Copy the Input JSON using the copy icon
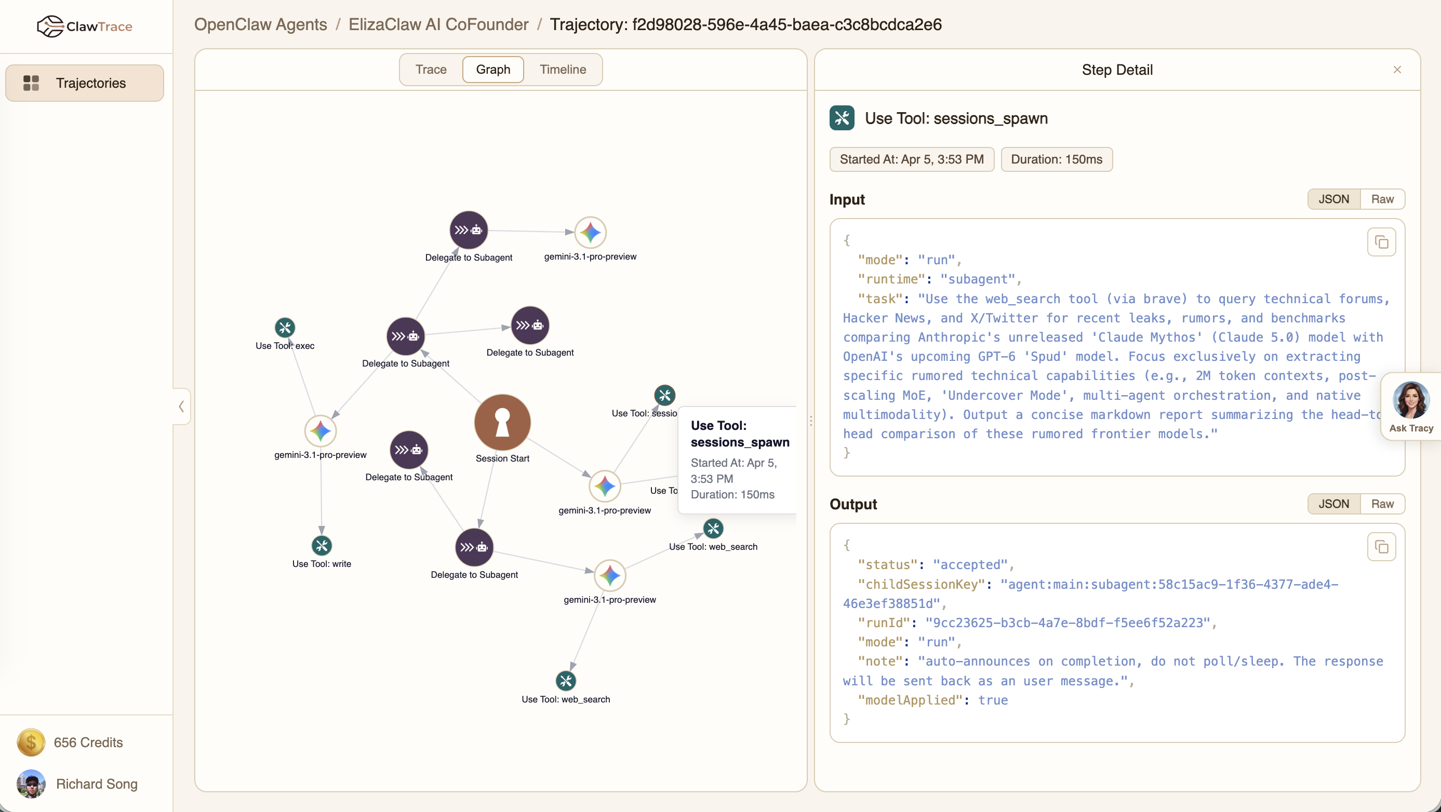 coord(1382,241)
